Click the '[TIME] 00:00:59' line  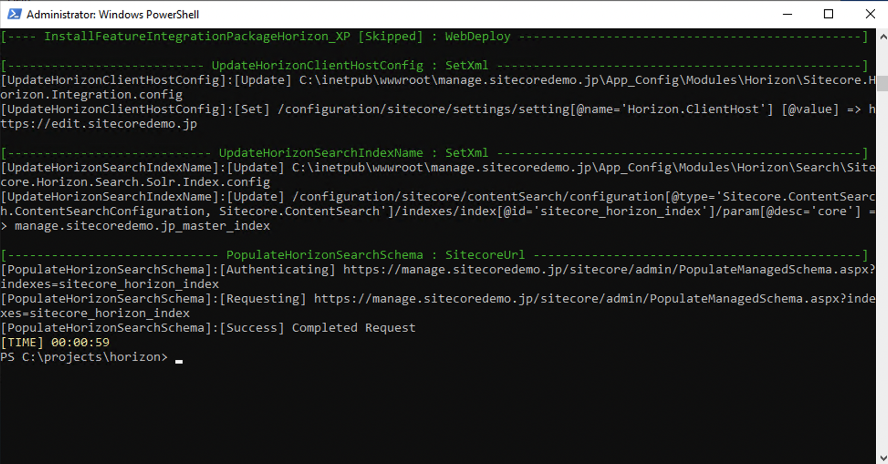(x=55, y=343)
